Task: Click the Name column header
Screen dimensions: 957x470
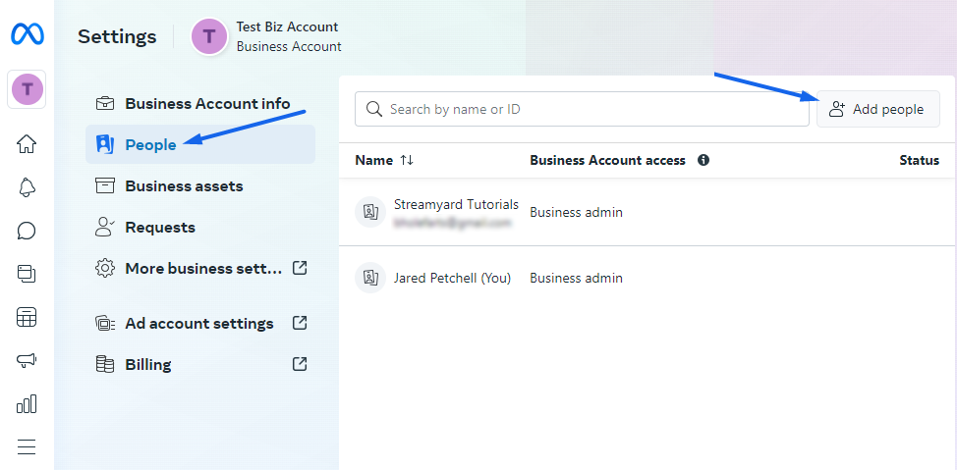Action: coord(374,160)
